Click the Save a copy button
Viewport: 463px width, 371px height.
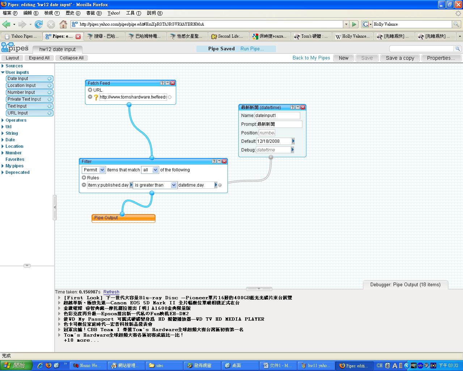[x=400, y=58]
